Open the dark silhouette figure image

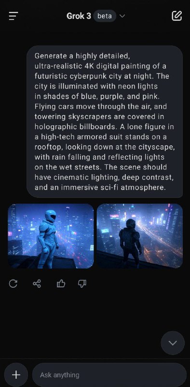139,236
